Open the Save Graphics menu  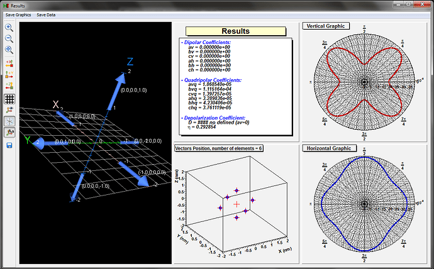click(18, 14)
